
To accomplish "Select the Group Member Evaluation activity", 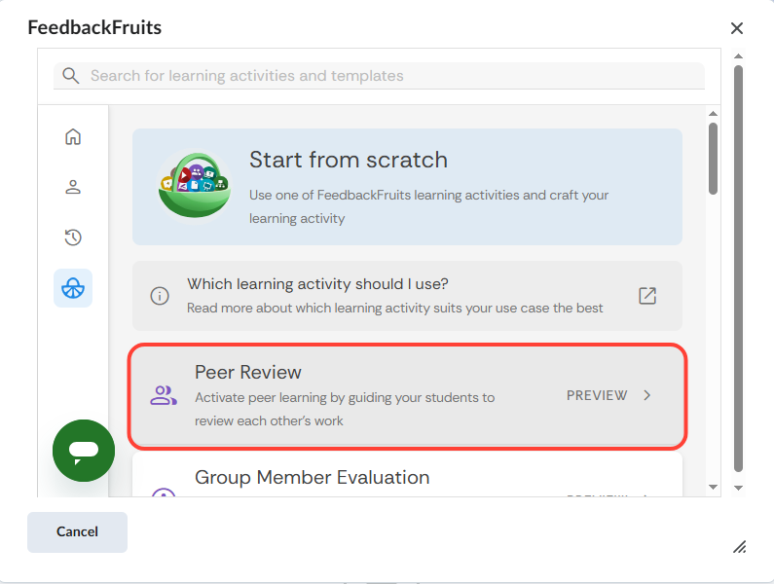I will 312,478.
